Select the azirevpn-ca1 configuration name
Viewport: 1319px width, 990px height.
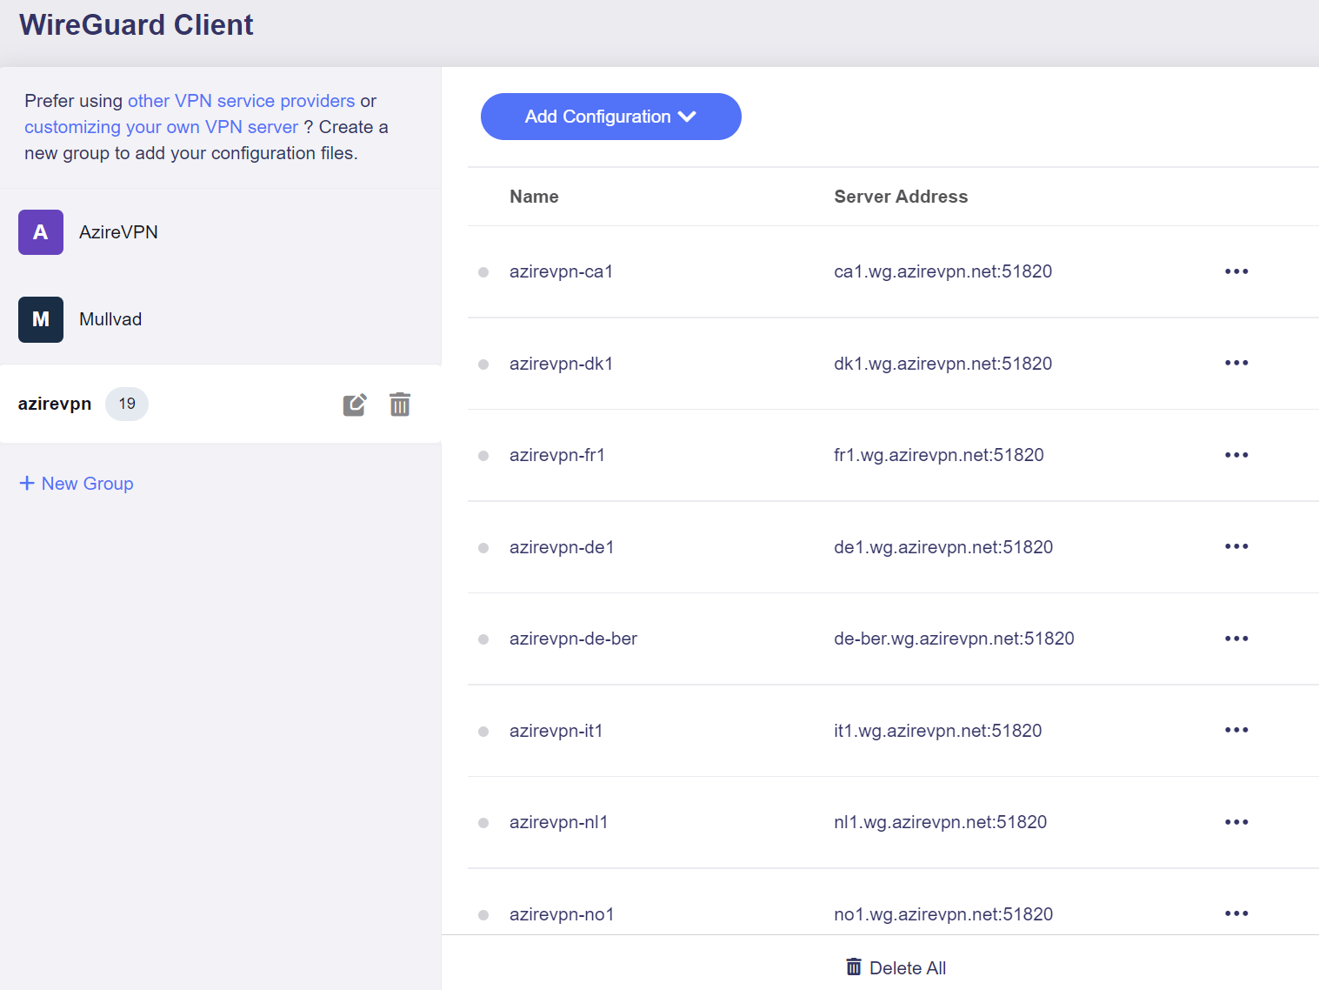(x=561, y=271)
